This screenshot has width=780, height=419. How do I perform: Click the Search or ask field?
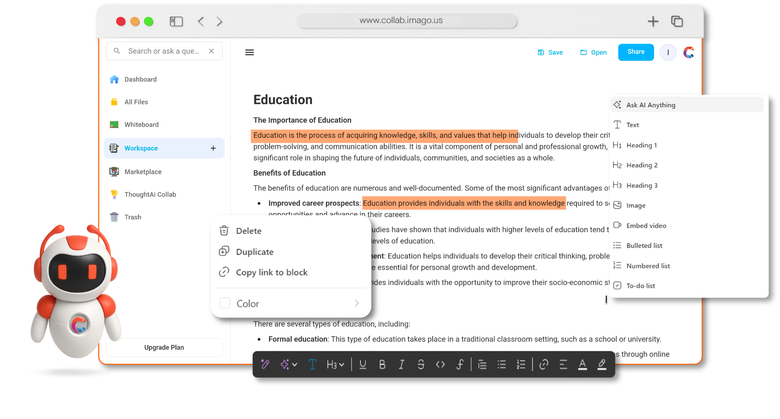[164, 51]
